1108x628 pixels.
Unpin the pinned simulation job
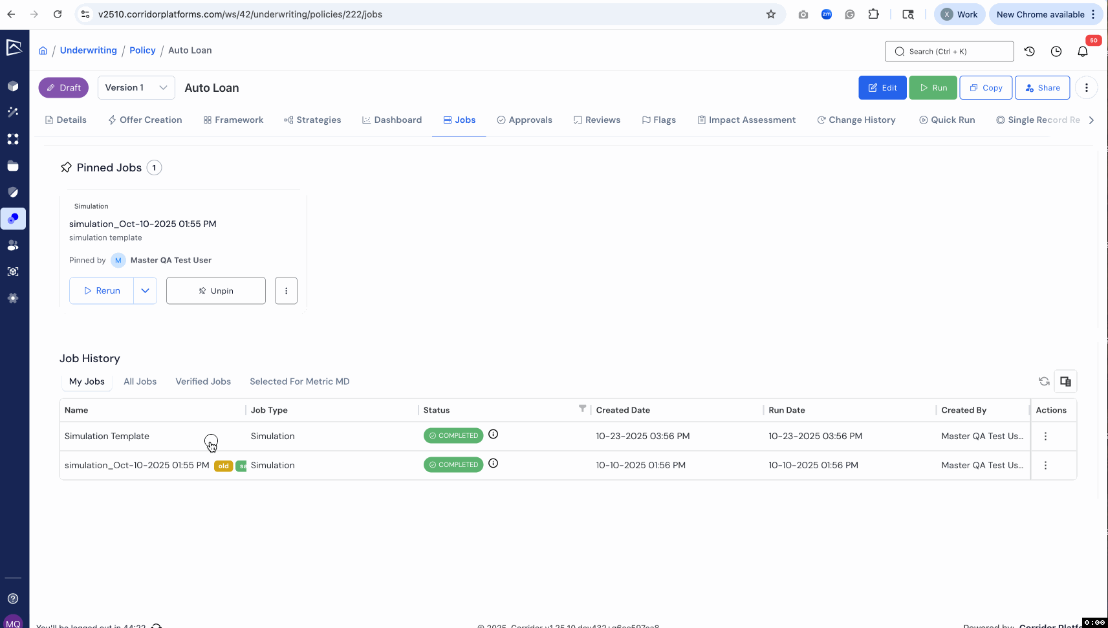point(215,291)
